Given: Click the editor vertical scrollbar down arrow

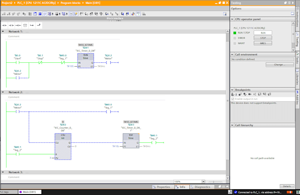Looking at the screenshot, I should (x=228, y=178).
